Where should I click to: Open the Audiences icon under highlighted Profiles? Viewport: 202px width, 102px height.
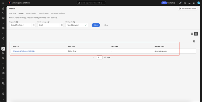(3, 53)
